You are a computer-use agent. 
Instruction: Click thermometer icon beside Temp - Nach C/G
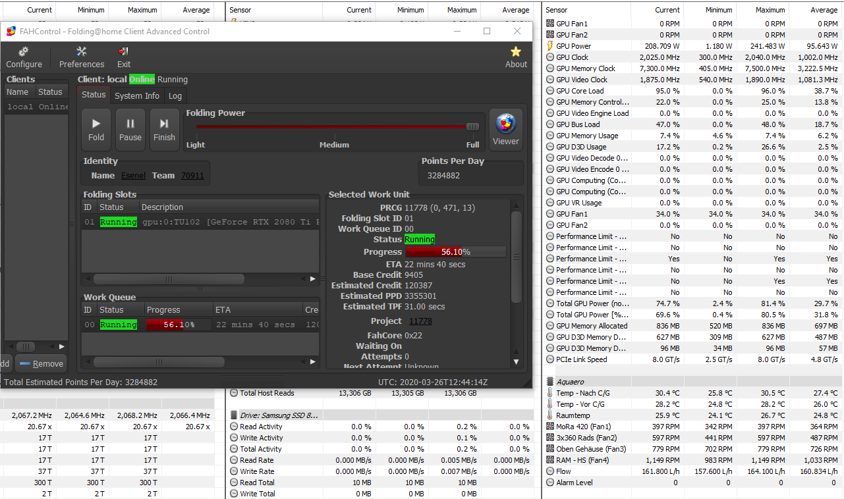550,393
